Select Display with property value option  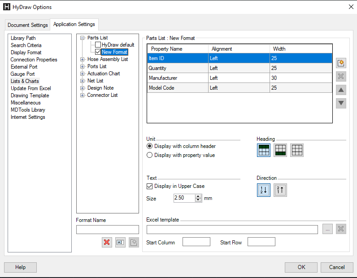click(149, 155)
